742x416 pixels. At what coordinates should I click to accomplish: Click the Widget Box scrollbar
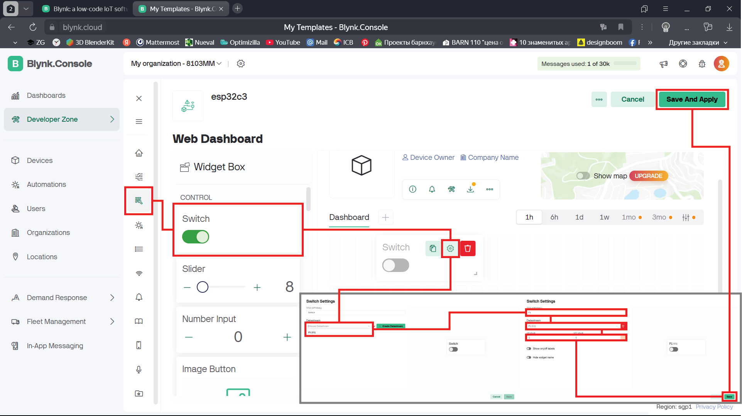[309, 199]
